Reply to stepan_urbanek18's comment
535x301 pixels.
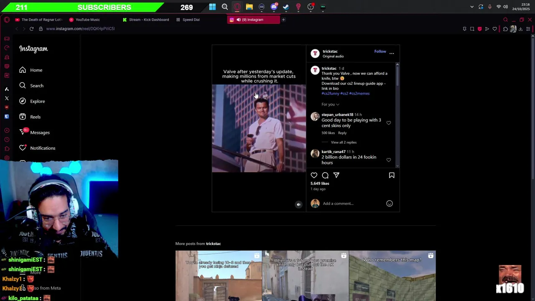point(342,133)
